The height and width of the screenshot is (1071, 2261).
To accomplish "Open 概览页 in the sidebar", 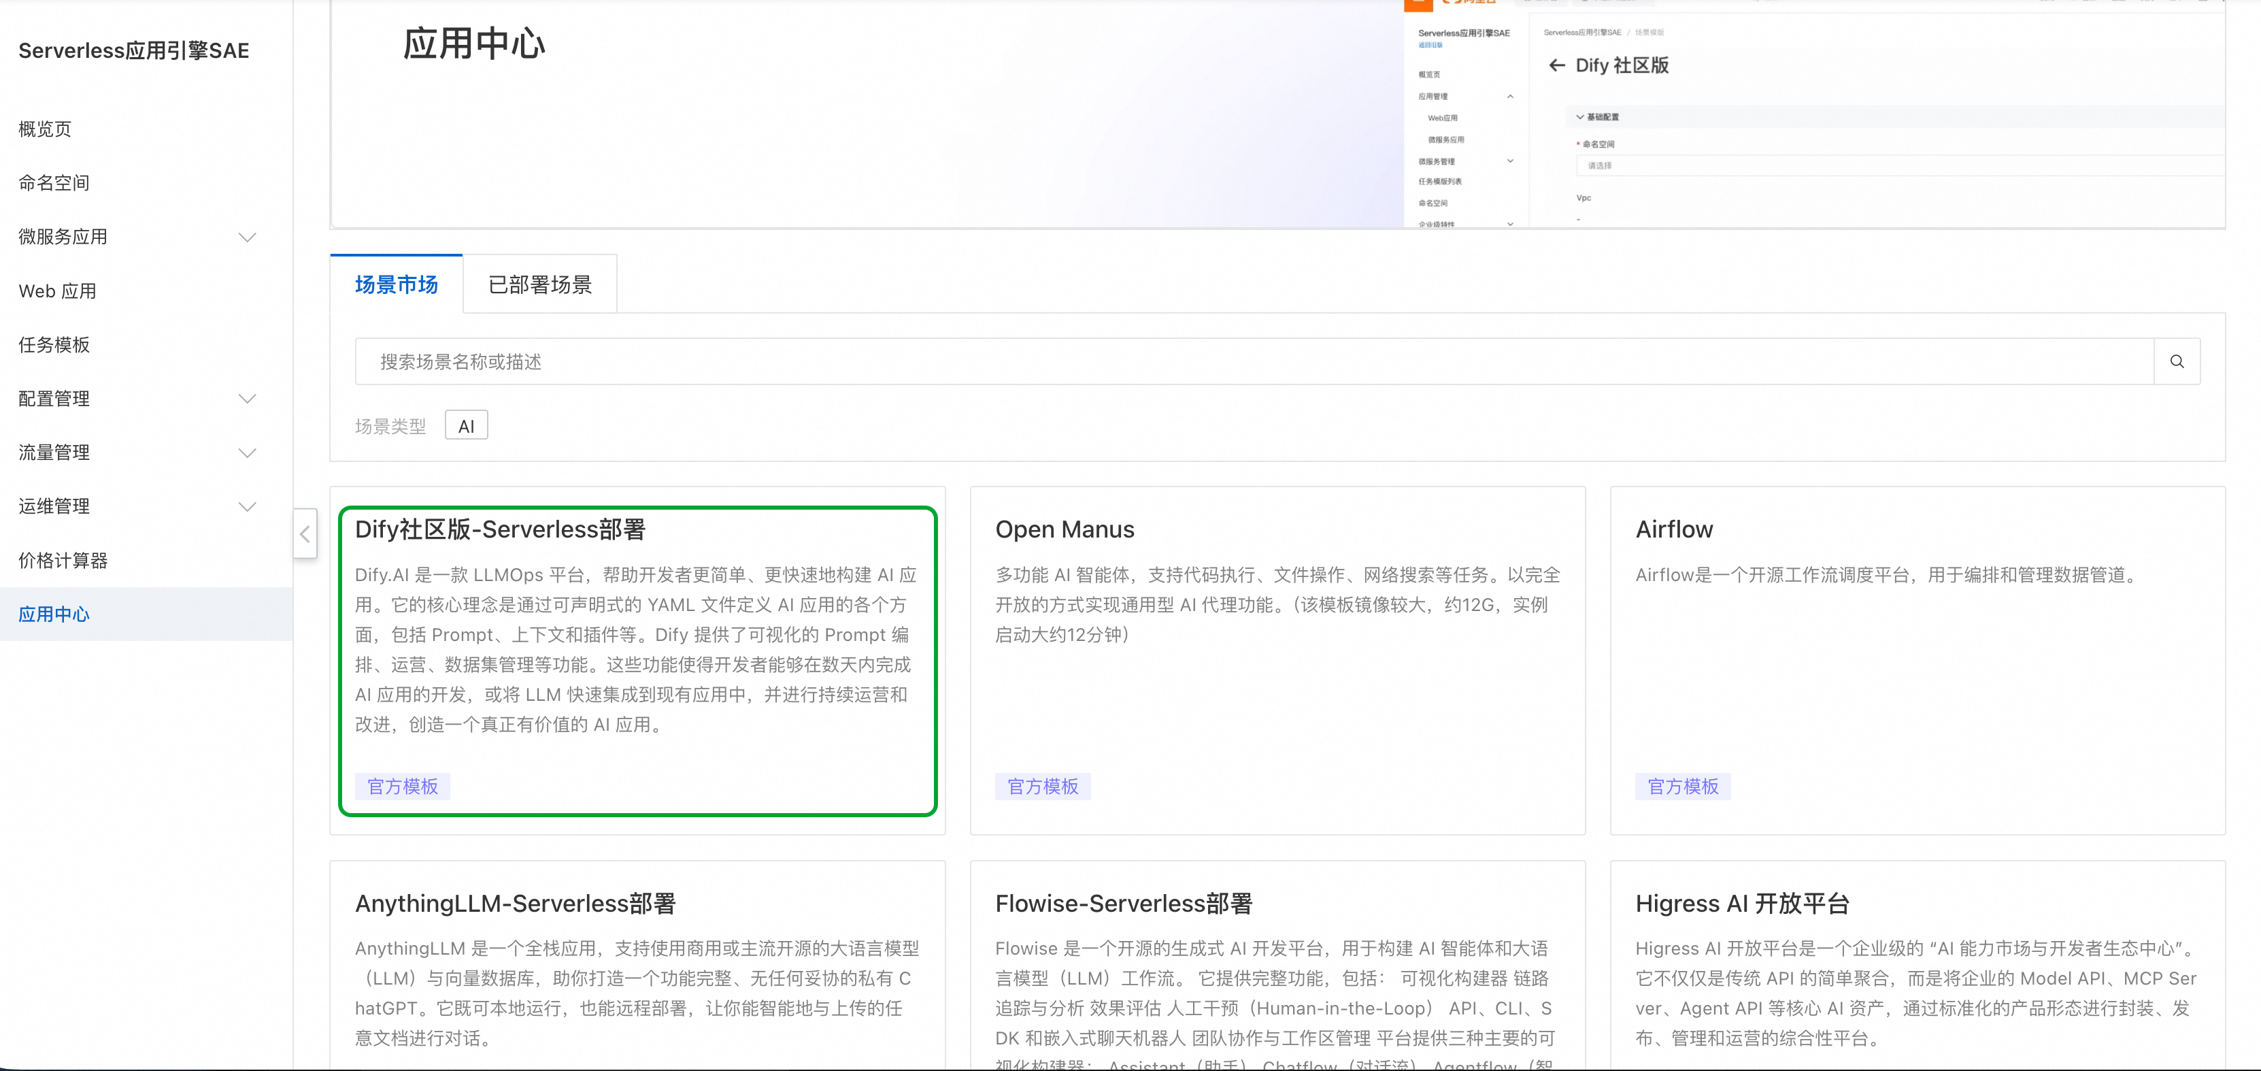I will pos(46,129).
